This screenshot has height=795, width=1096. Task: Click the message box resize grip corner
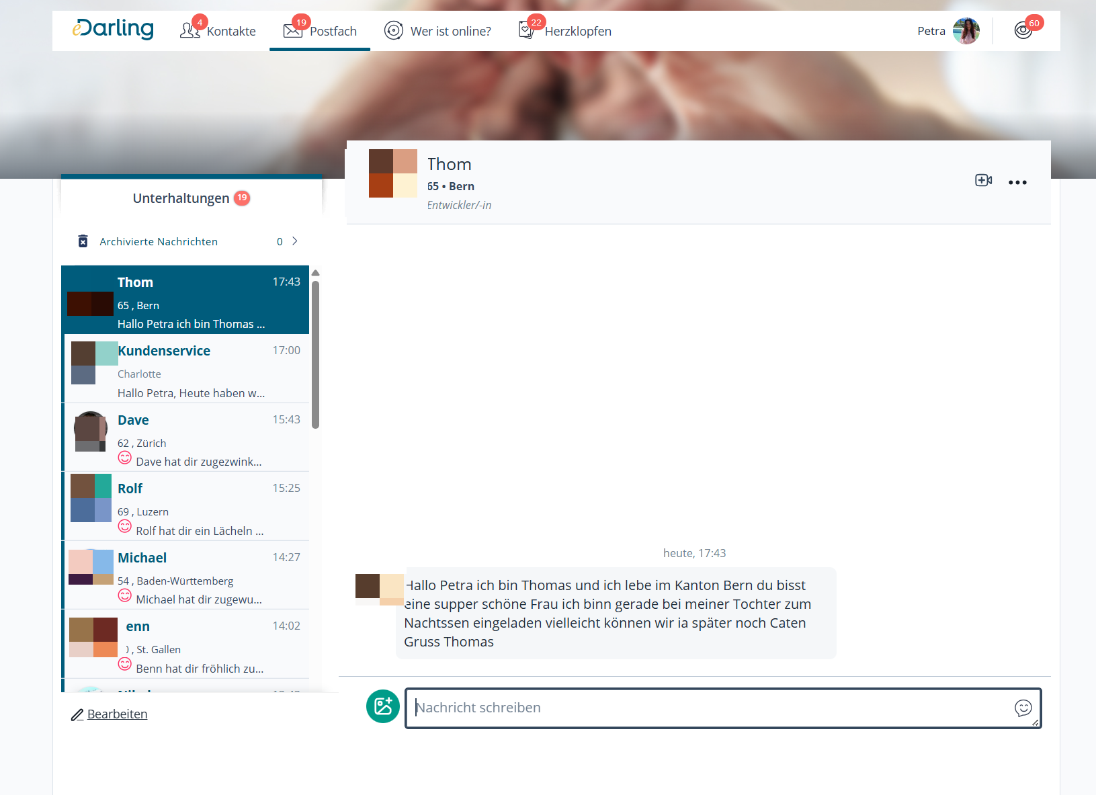tap(1035, 722)
